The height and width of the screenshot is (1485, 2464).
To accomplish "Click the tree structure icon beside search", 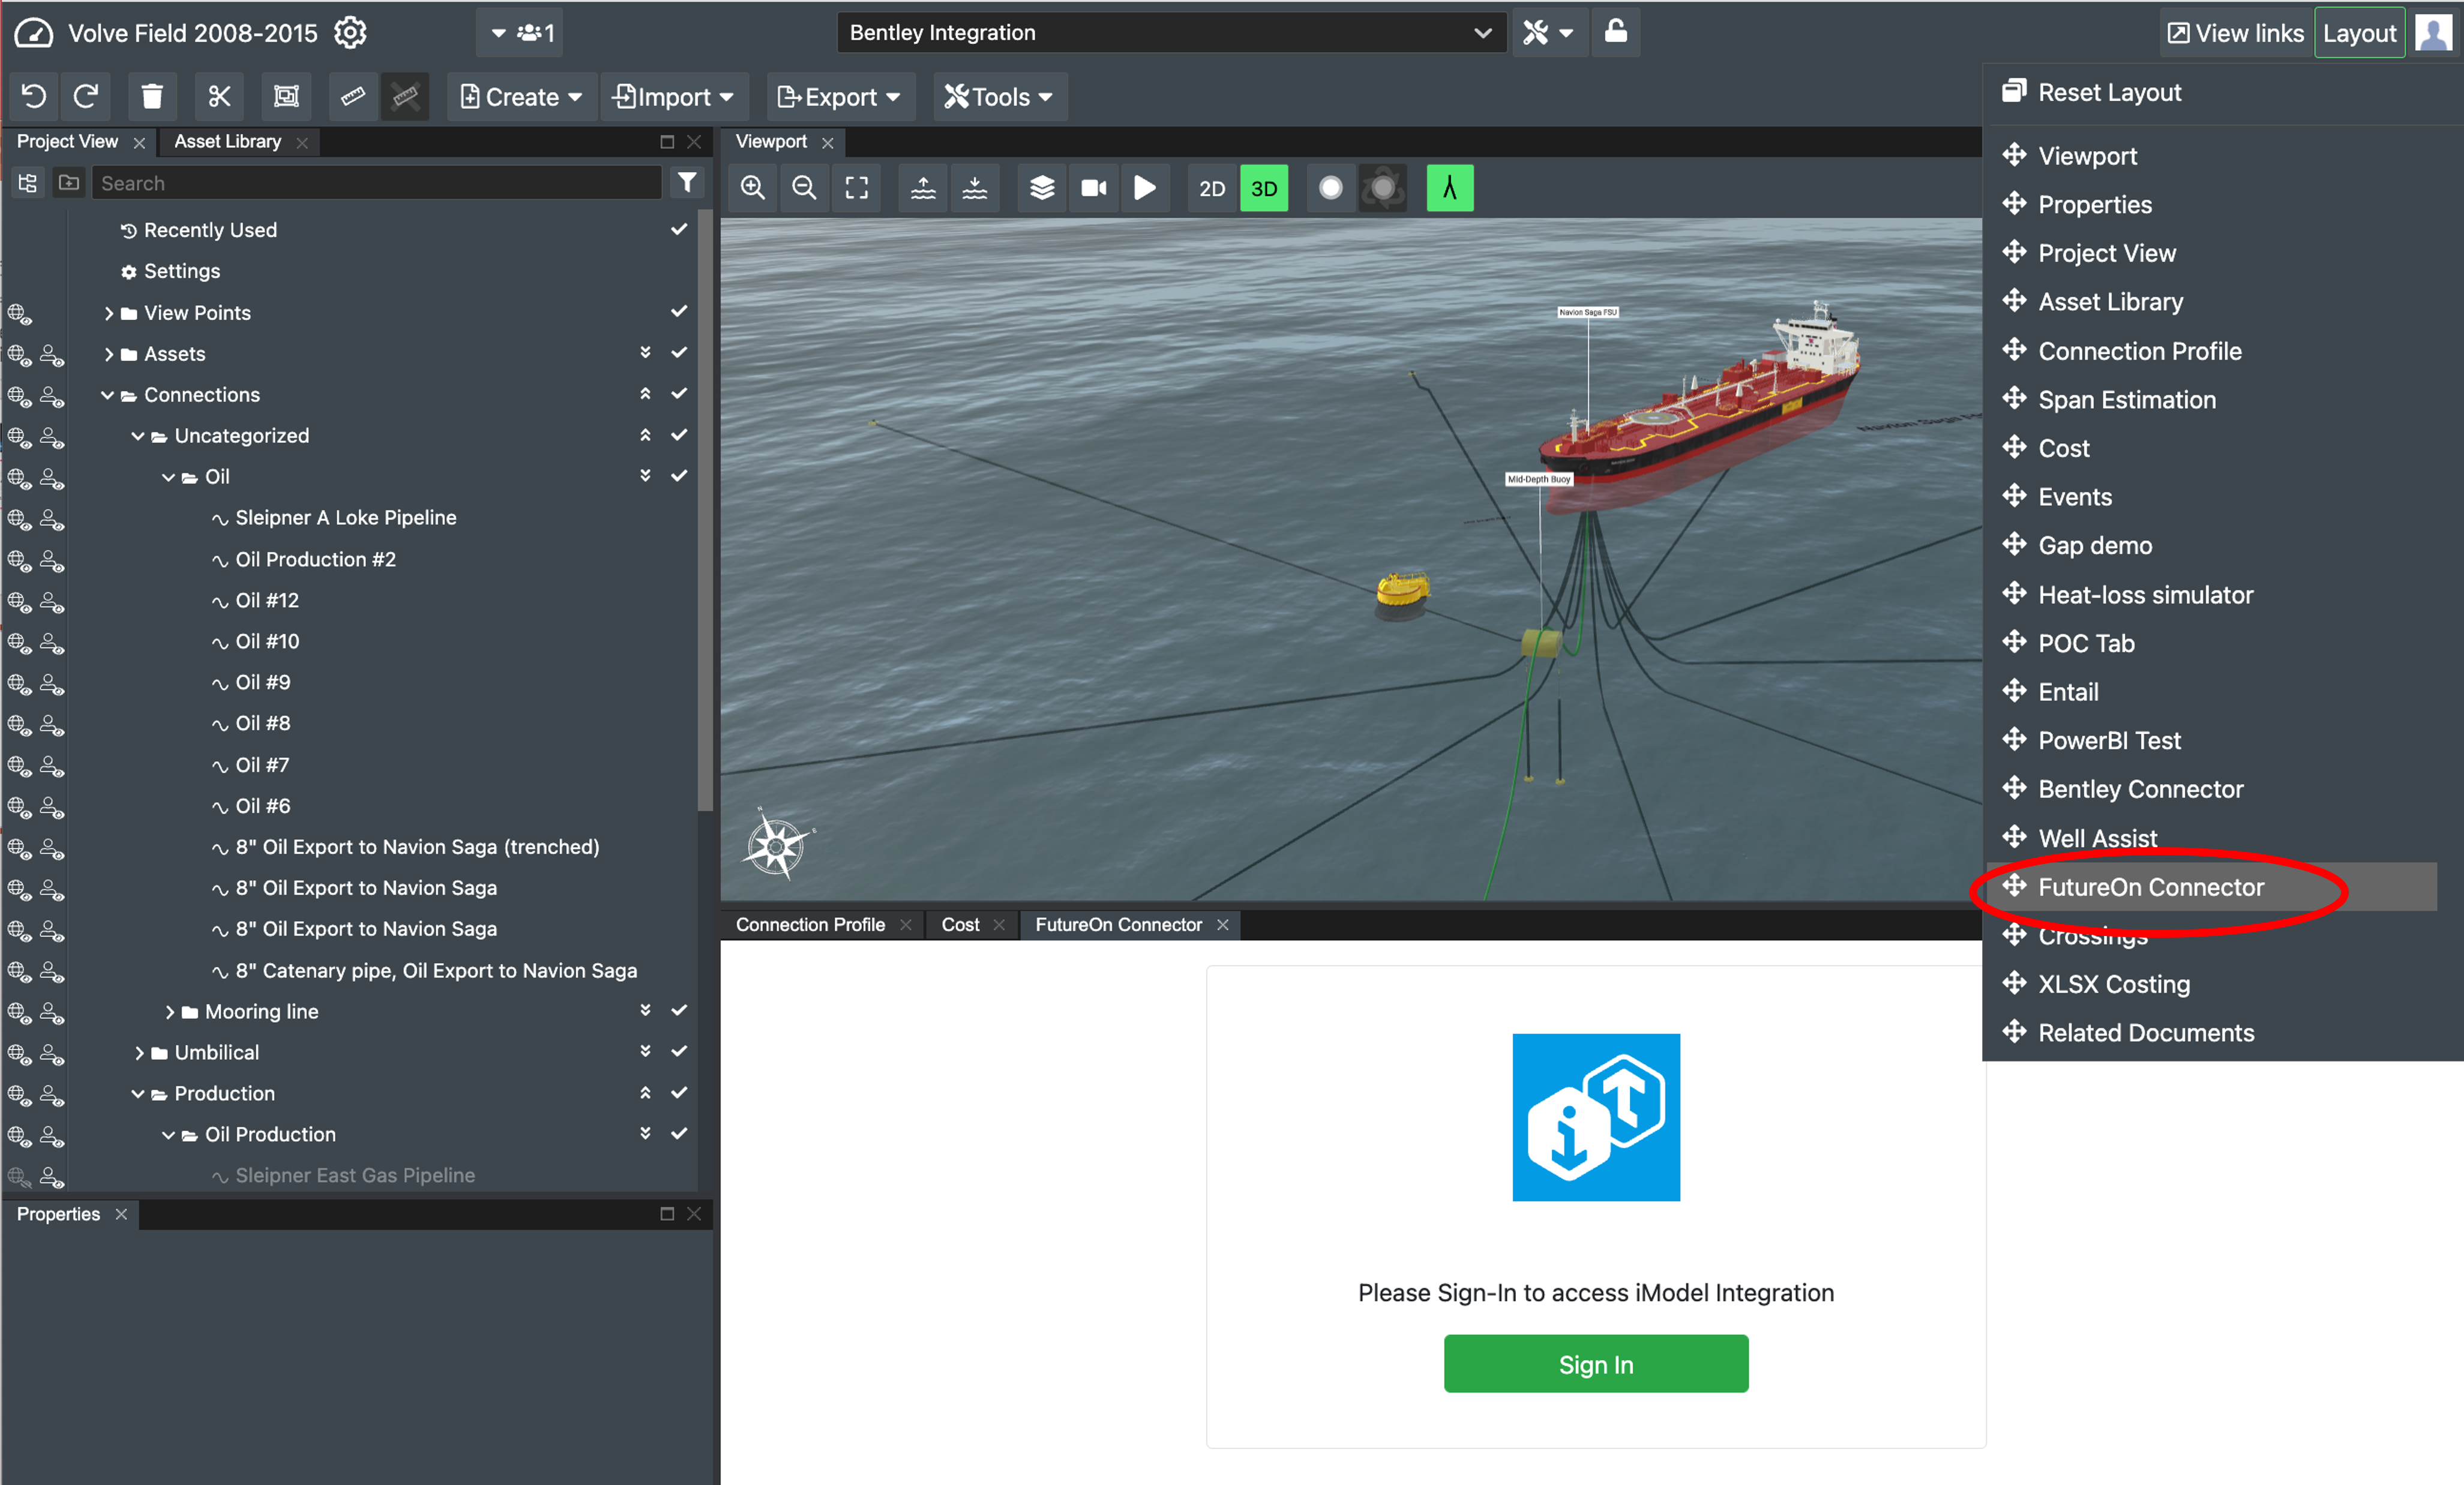I will [28, 183].
